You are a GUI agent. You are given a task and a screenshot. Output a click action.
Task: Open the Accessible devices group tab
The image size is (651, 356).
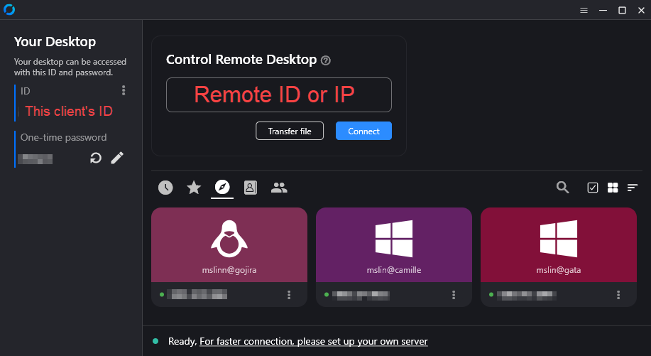(279, 188)
